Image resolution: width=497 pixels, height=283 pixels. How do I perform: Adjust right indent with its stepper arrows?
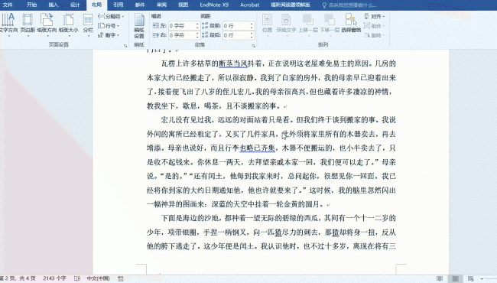point(197,35)
